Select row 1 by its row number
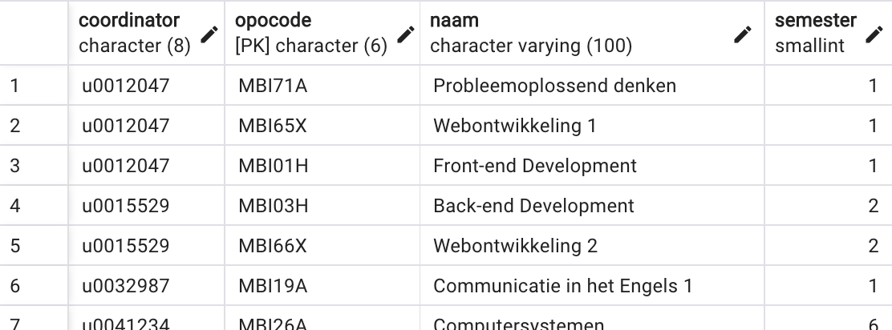Image resolution: width=892 pixels, height=330 pixels. click(16, 86)
